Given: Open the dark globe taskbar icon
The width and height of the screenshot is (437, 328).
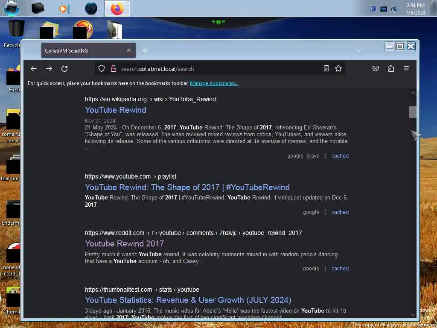Looking at the screenshot, I should 91,9.
